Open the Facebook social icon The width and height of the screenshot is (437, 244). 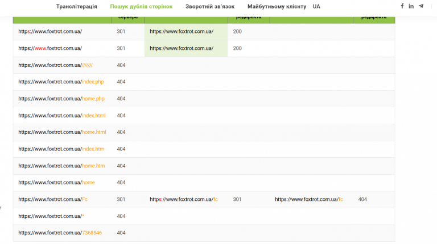pyautogui.click(x=402, y=6)
